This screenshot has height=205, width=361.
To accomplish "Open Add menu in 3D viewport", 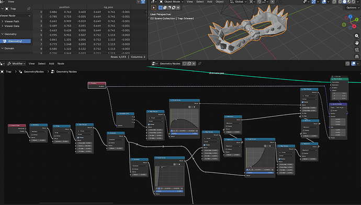I will (x=210, y=2).
